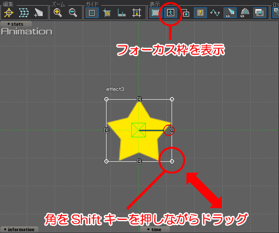Open the time tab
The height and width of the screenshot is (233, 279).
(155, 230)
